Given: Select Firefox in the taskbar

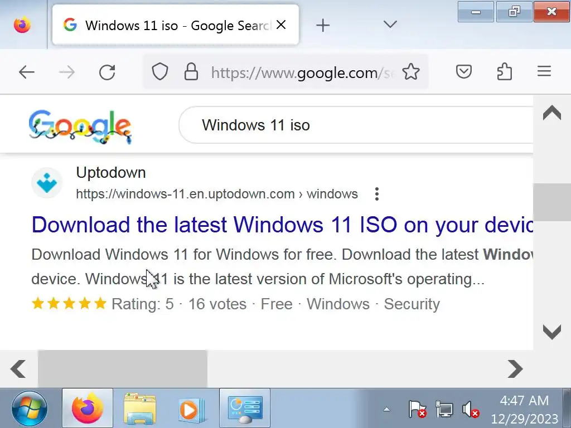Looking at the screenshot, I should pos(88,408).
